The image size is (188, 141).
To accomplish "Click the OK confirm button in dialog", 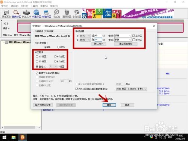I will [x=109, y=105].
